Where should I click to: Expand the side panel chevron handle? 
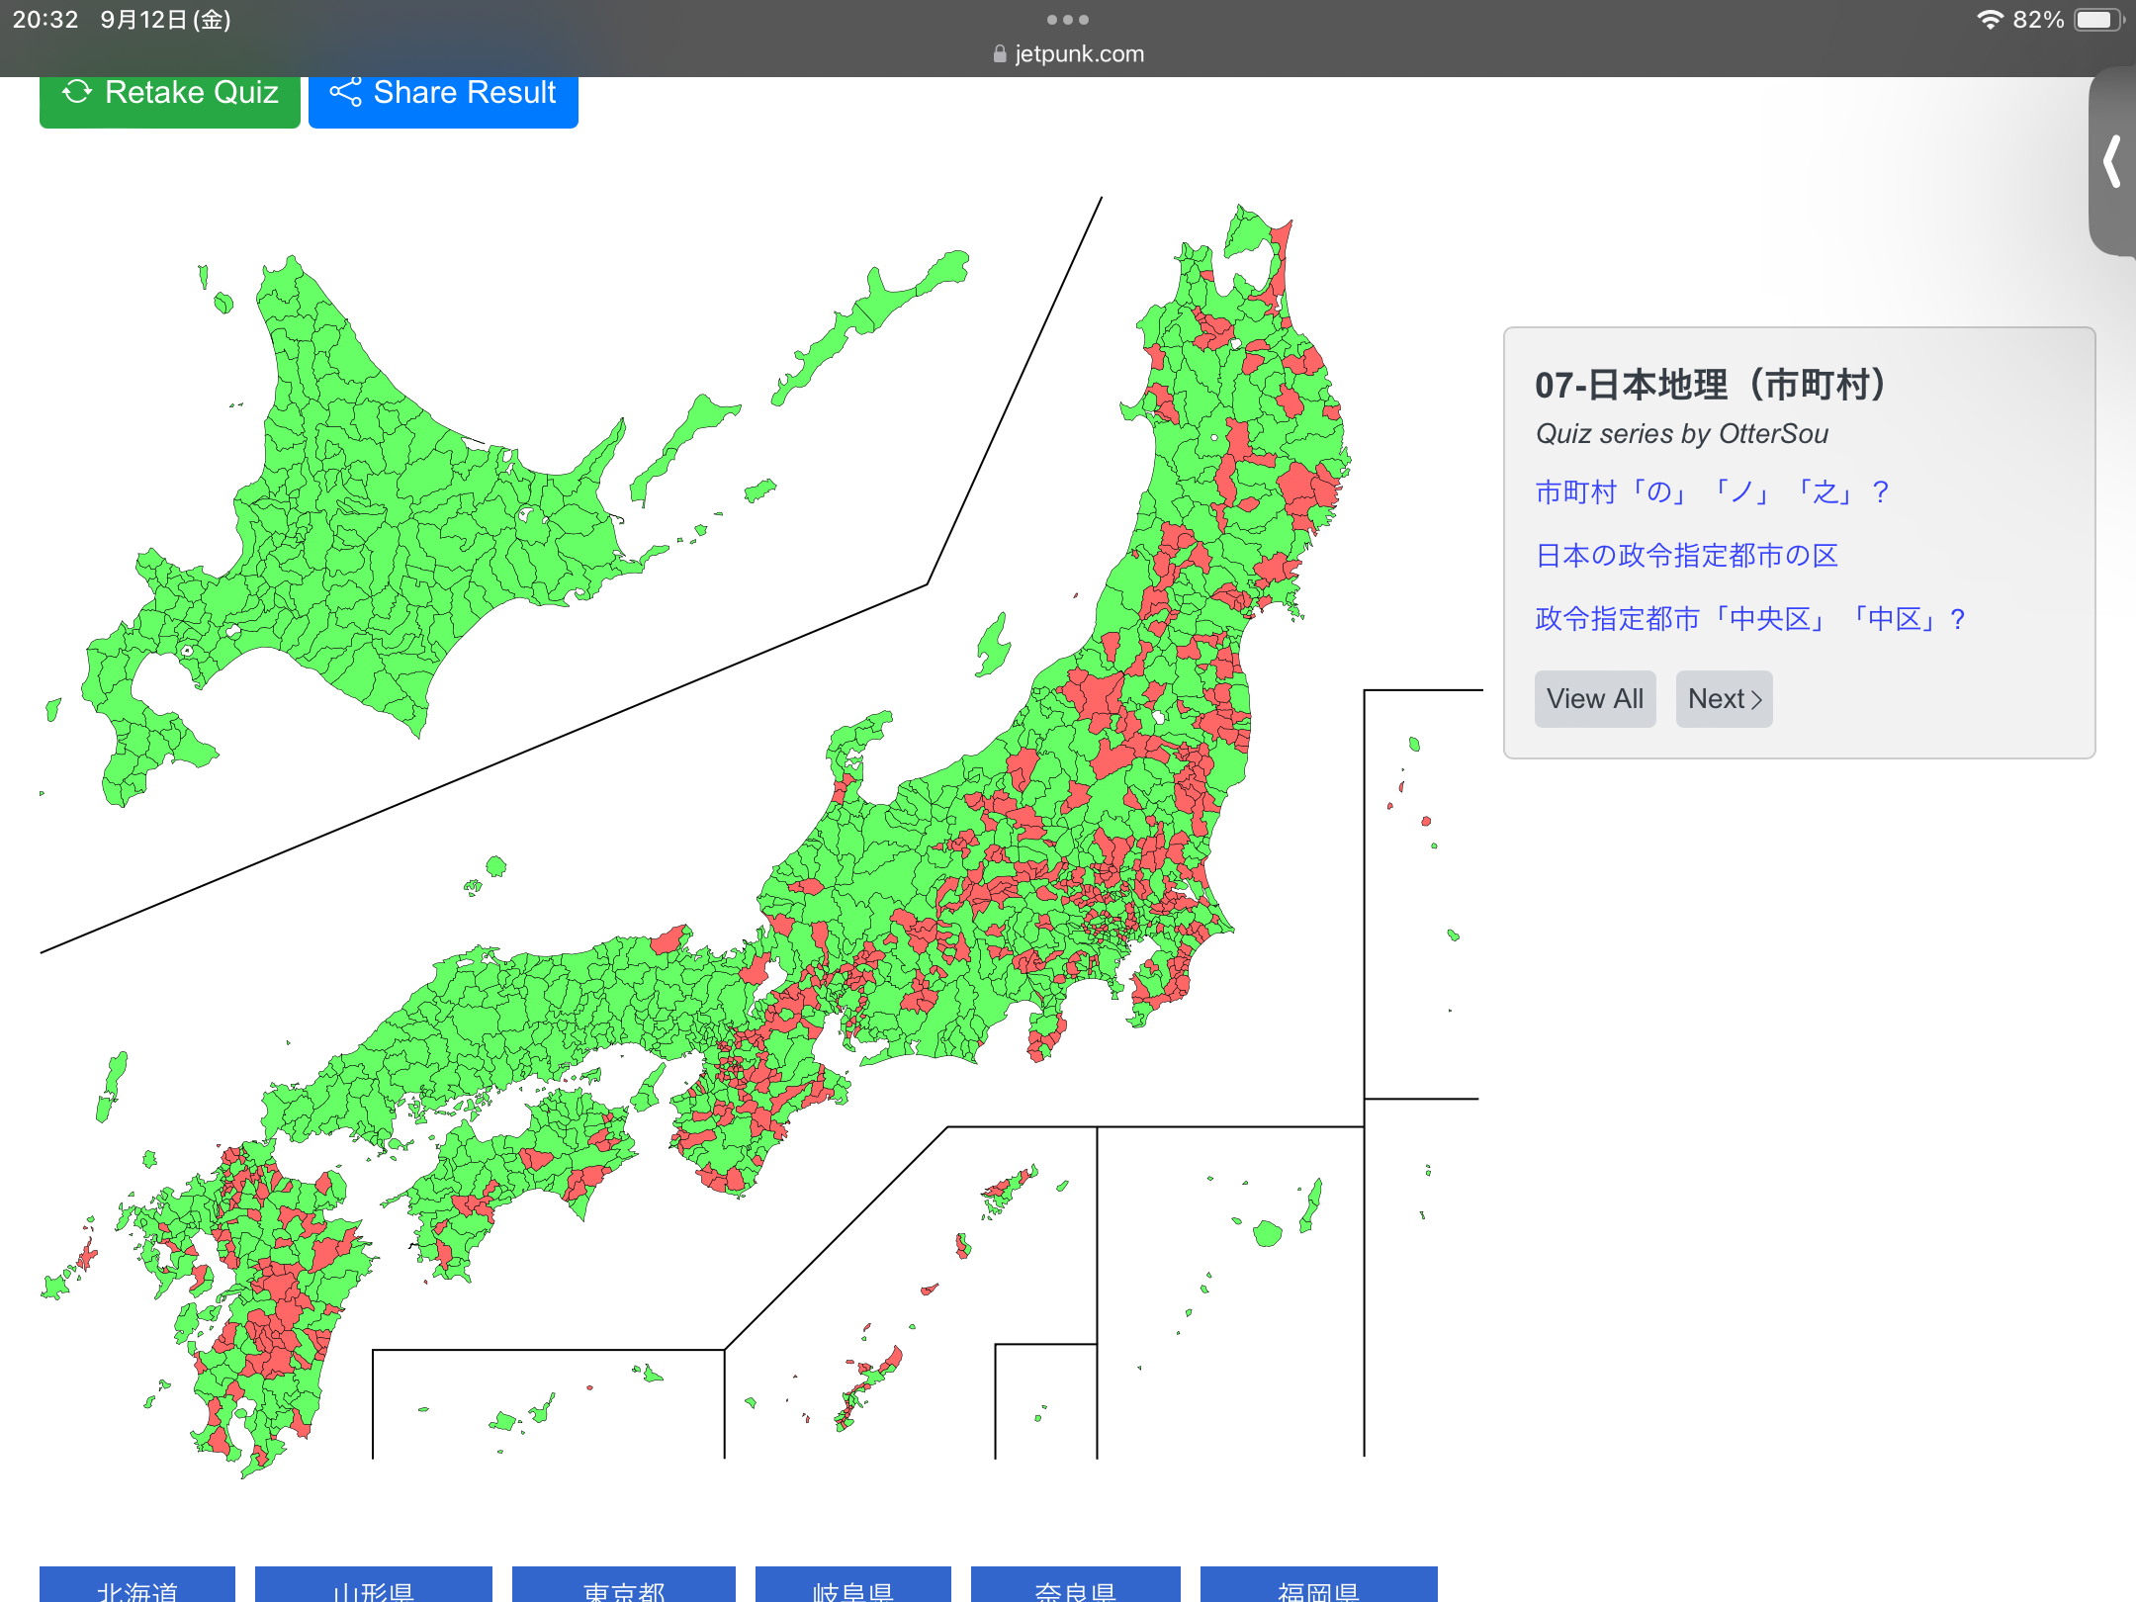pyautogui.click(x=2112, y=161)
